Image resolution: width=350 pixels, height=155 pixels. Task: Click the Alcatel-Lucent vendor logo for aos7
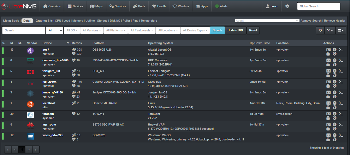pos(30,51)
